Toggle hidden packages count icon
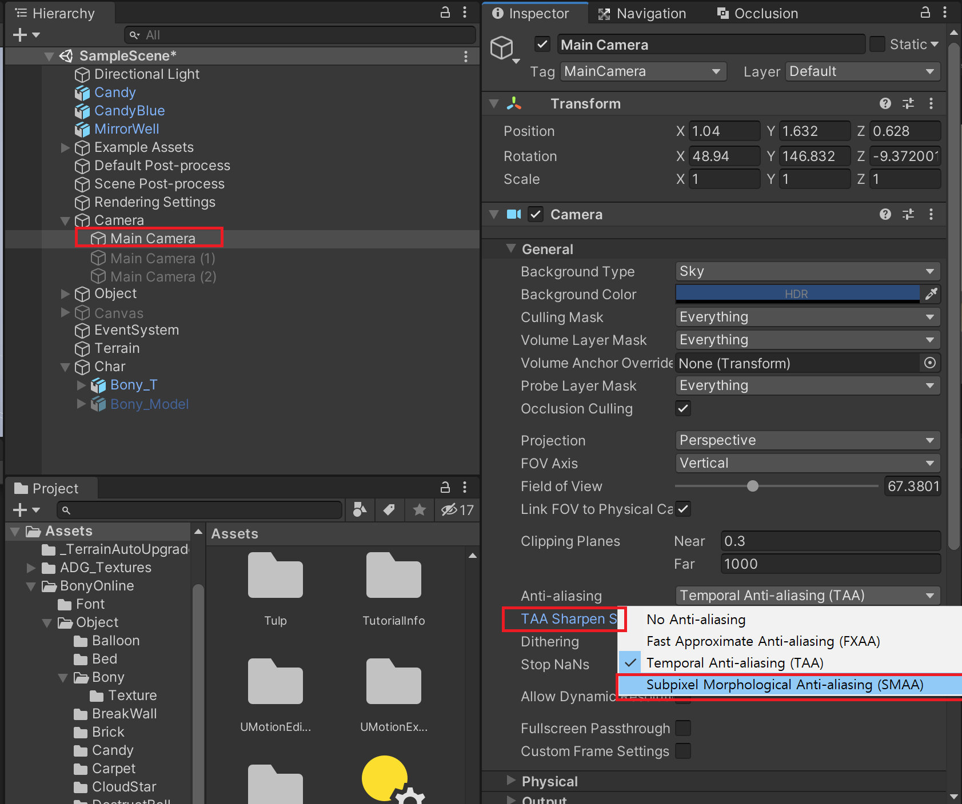Image resolution: width=962 pixels, height=804 pixels. pyautogui.click(x=457, y=509)
